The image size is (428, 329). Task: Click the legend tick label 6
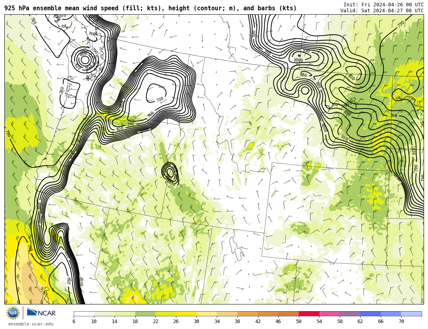(74, 321)
